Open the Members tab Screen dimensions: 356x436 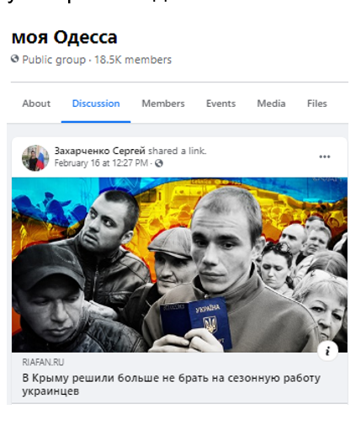163,104
